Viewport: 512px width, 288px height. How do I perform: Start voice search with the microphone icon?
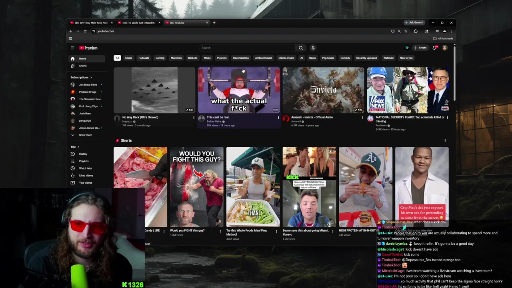coord(313,48)
